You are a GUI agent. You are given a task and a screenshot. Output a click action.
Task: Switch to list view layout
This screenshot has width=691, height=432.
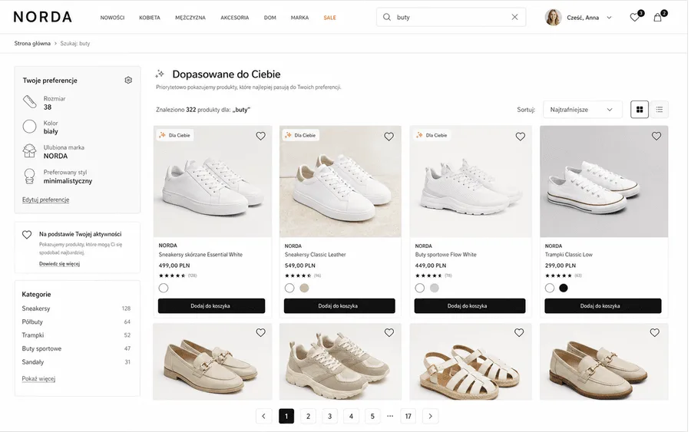click(x=660, y=110)
